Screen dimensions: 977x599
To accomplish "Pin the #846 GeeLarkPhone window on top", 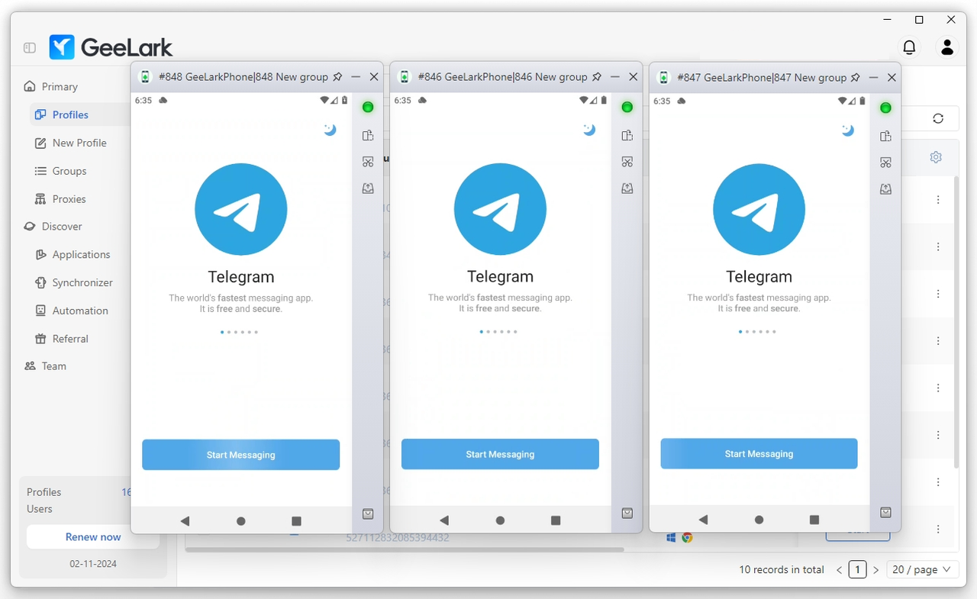I will pos(598,77).
